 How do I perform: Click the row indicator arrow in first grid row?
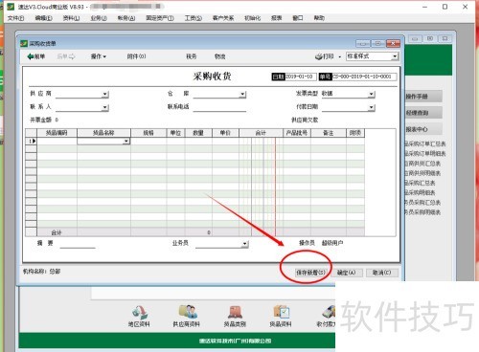coord(34,141)
